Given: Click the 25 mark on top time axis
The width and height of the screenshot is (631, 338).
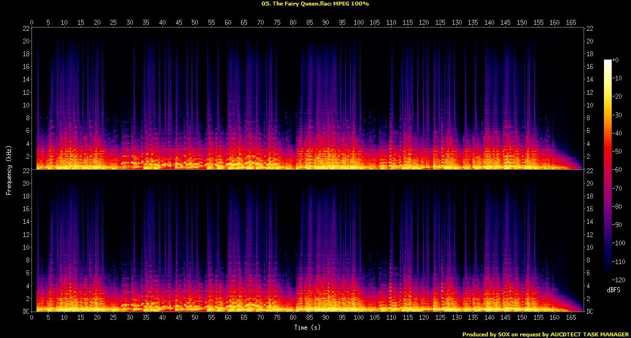Looking at the screenshot, I should coord(114,23).
